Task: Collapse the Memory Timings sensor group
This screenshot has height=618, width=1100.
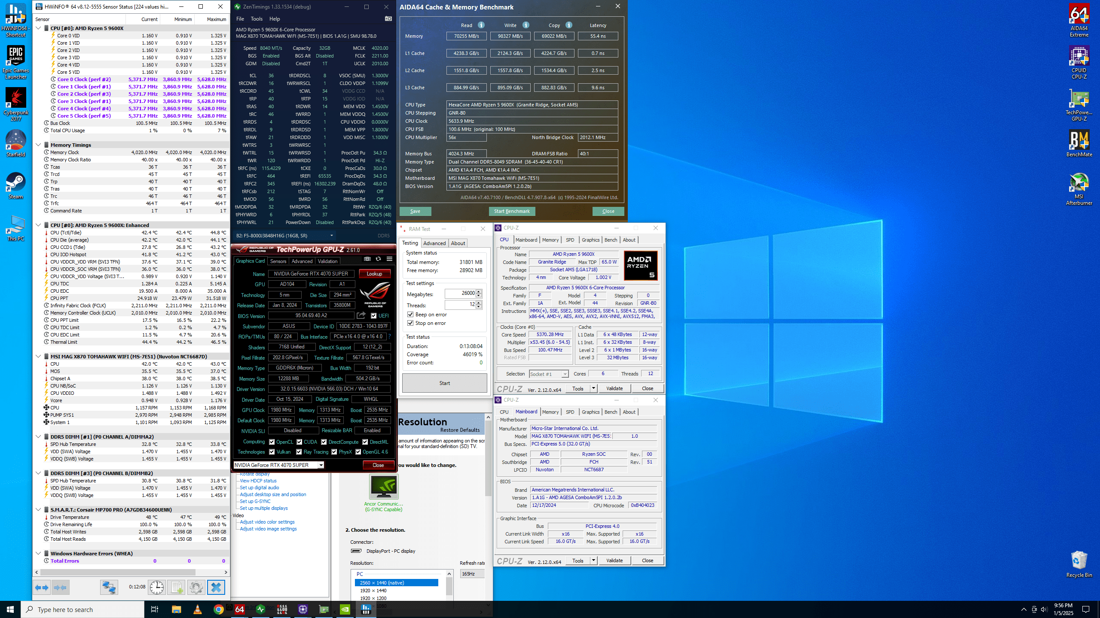Action: point(38,145)
